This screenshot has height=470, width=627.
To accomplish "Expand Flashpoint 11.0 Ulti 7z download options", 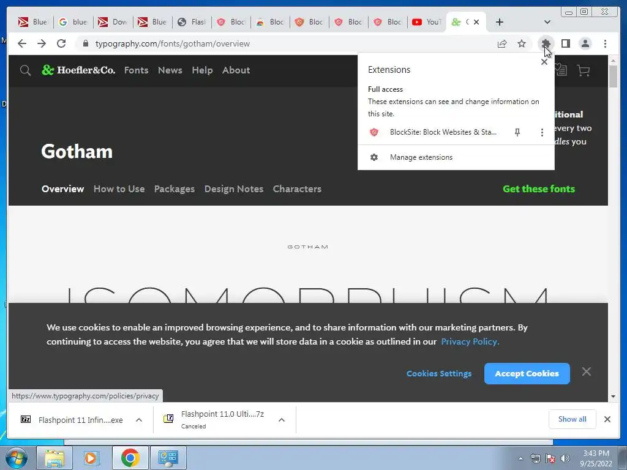I will pos(282,420).
